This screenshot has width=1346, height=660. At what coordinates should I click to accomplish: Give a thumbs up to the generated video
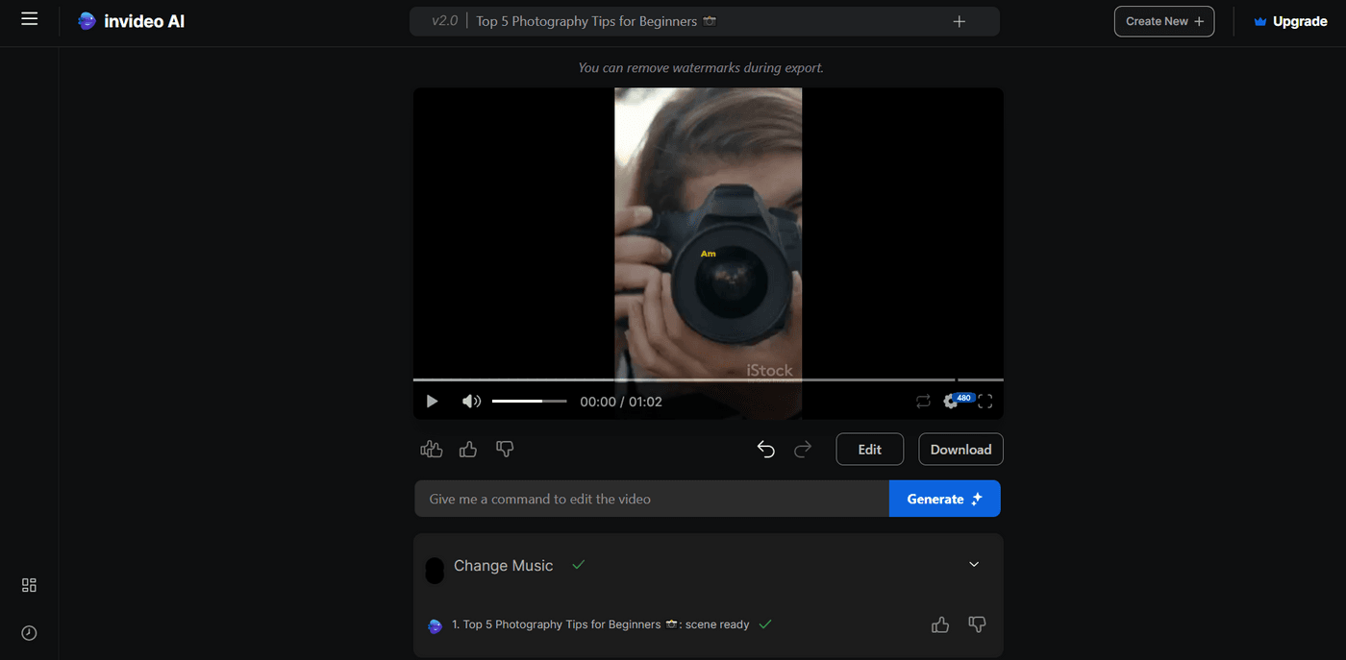pyautogui.click(x=467, y=449)
